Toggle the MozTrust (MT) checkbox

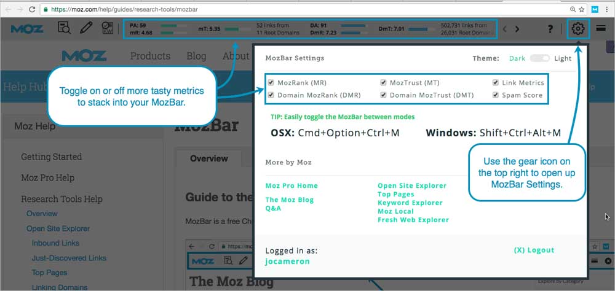(383, 83)
